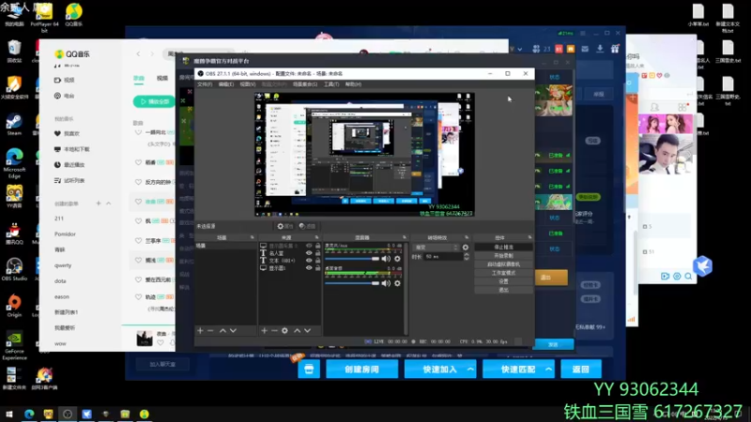Toggle heart for 兰亭序 song in QQ Music
The image size is (751, 422).
[x=138, y=241]
